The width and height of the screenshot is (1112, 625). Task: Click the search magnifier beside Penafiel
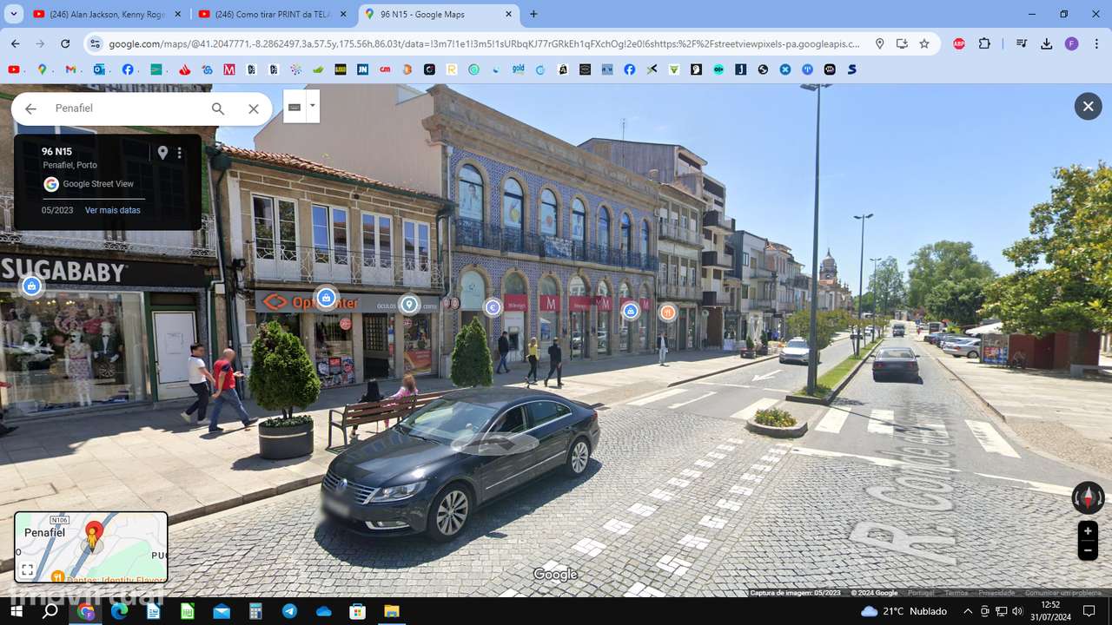218,109
